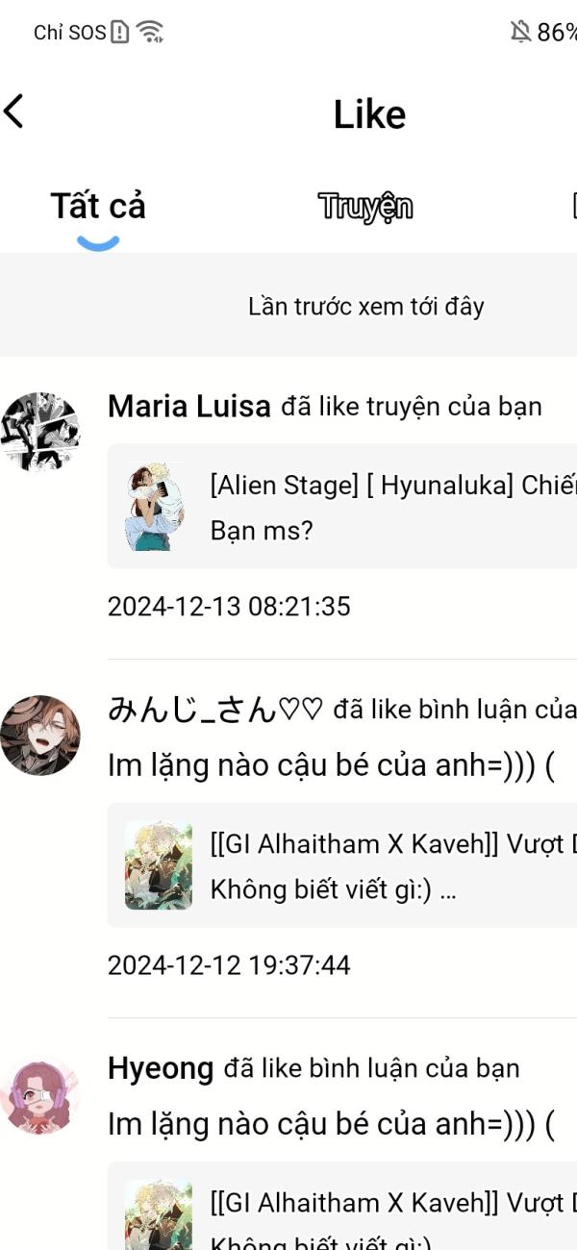The image size is (577, 1250).
Task: Tap the Like page title
Action: 369,114
